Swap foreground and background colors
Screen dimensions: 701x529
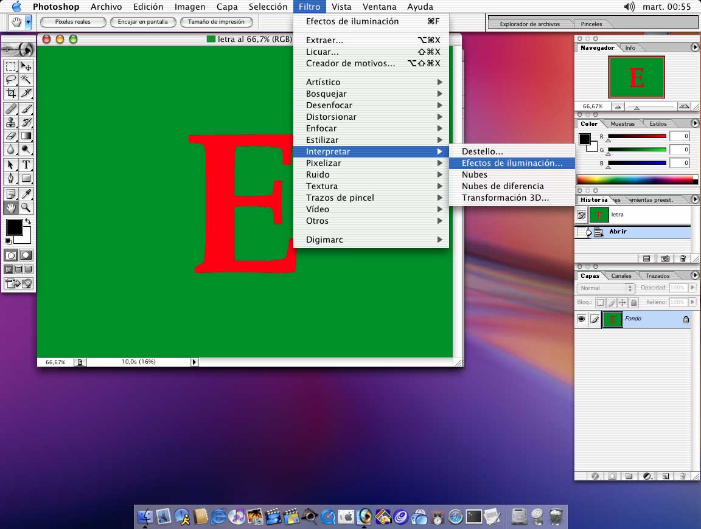(27, 223)
